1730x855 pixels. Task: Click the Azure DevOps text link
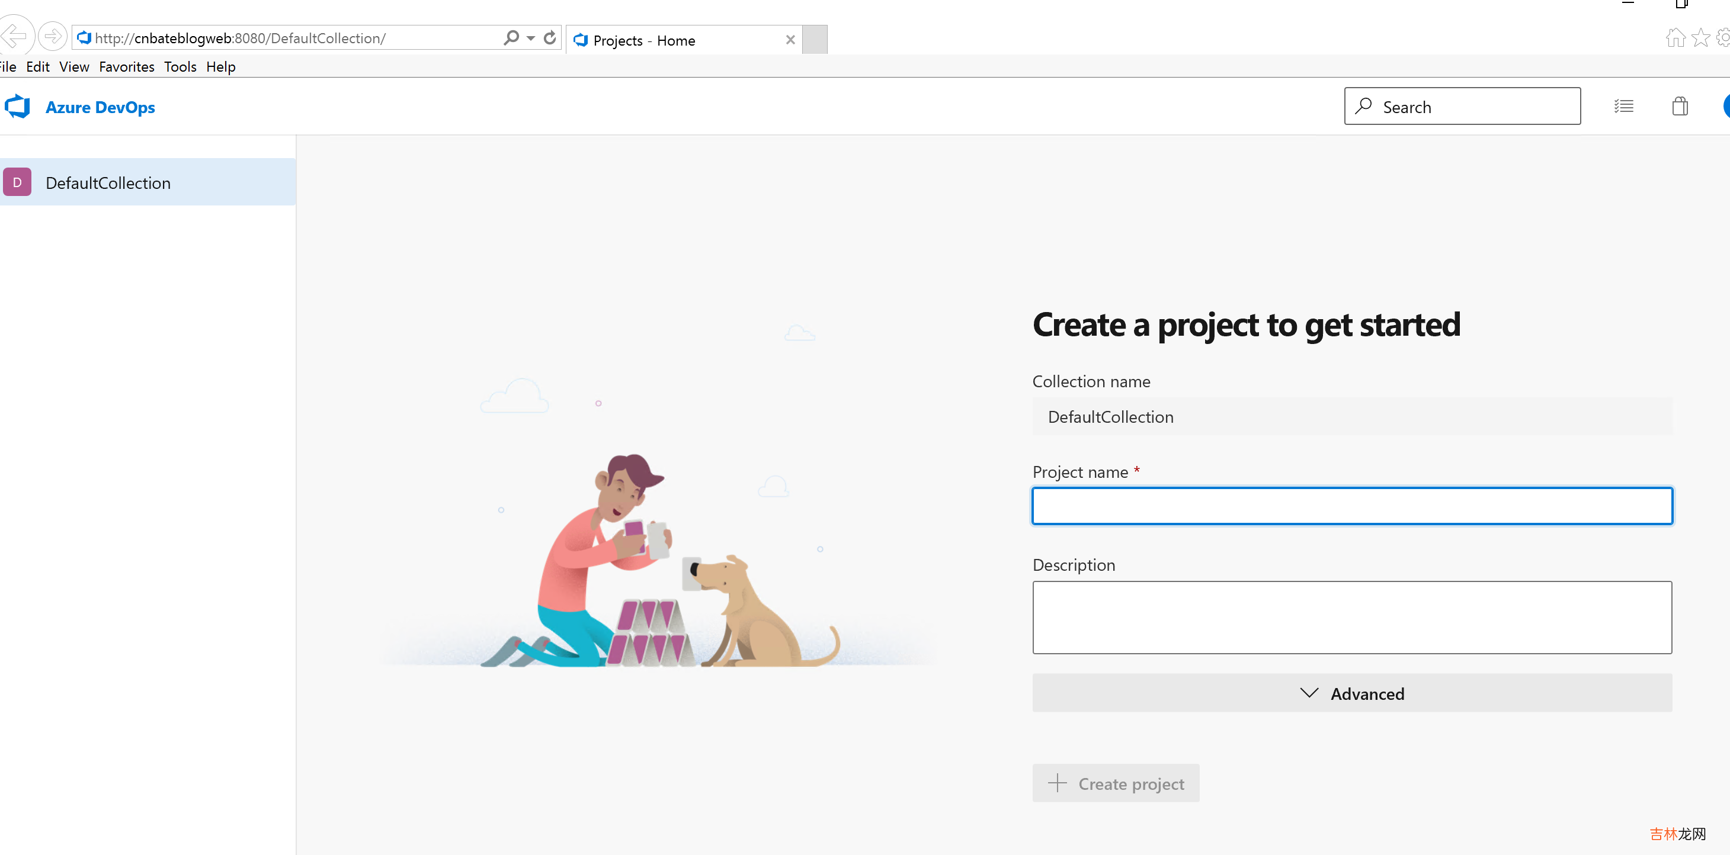(100, 107)
